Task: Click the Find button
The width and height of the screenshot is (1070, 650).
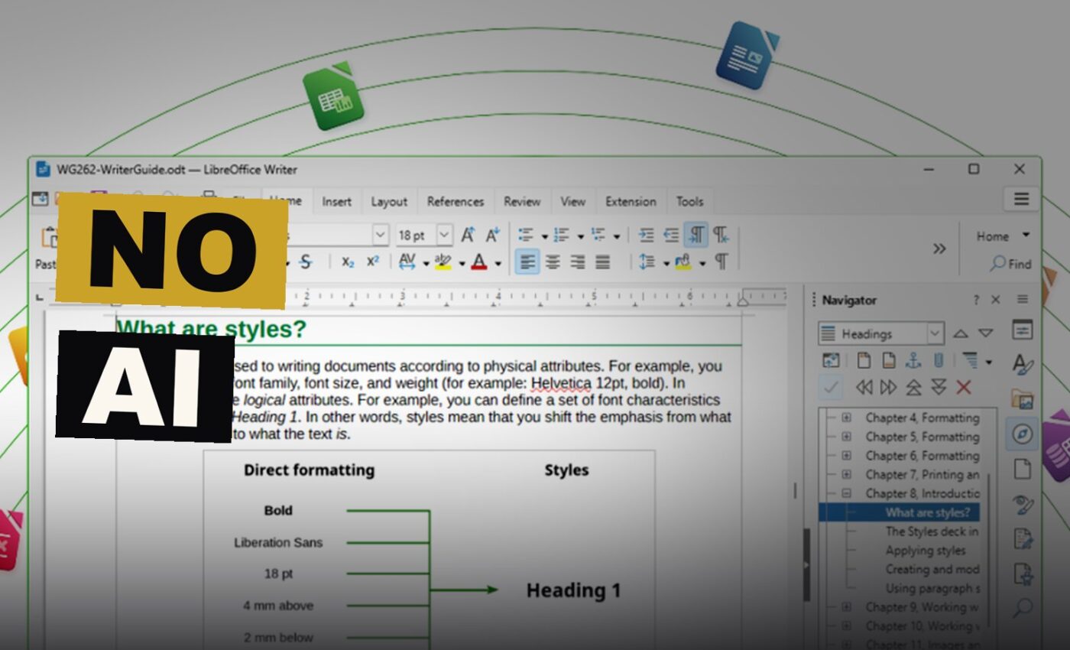Action: point(1011,264)
